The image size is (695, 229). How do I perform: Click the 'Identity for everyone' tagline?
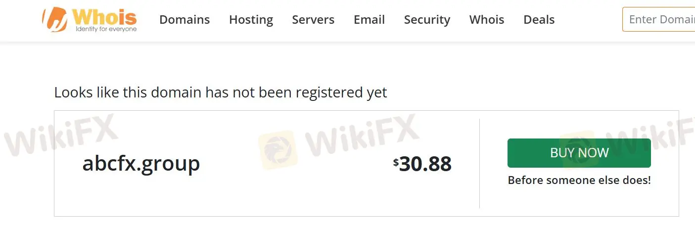pos(106,29)
